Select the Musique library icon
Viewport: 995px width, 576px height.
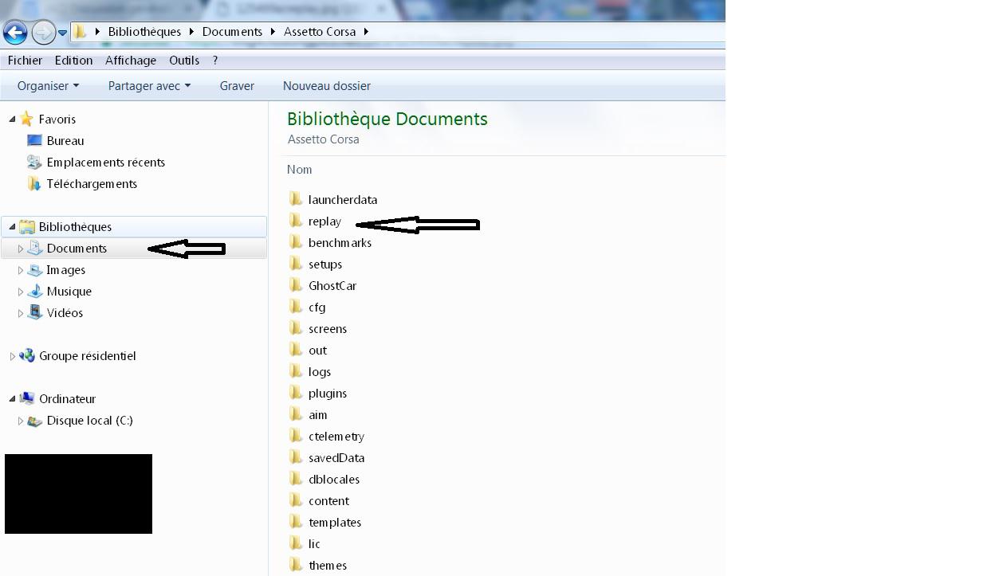tap(35, 292)
